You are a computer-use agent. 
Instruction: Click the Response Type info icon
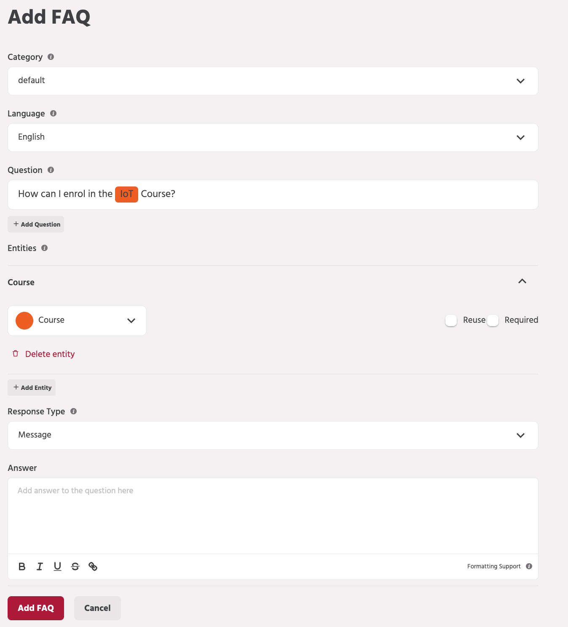click(x=73, y=411)
